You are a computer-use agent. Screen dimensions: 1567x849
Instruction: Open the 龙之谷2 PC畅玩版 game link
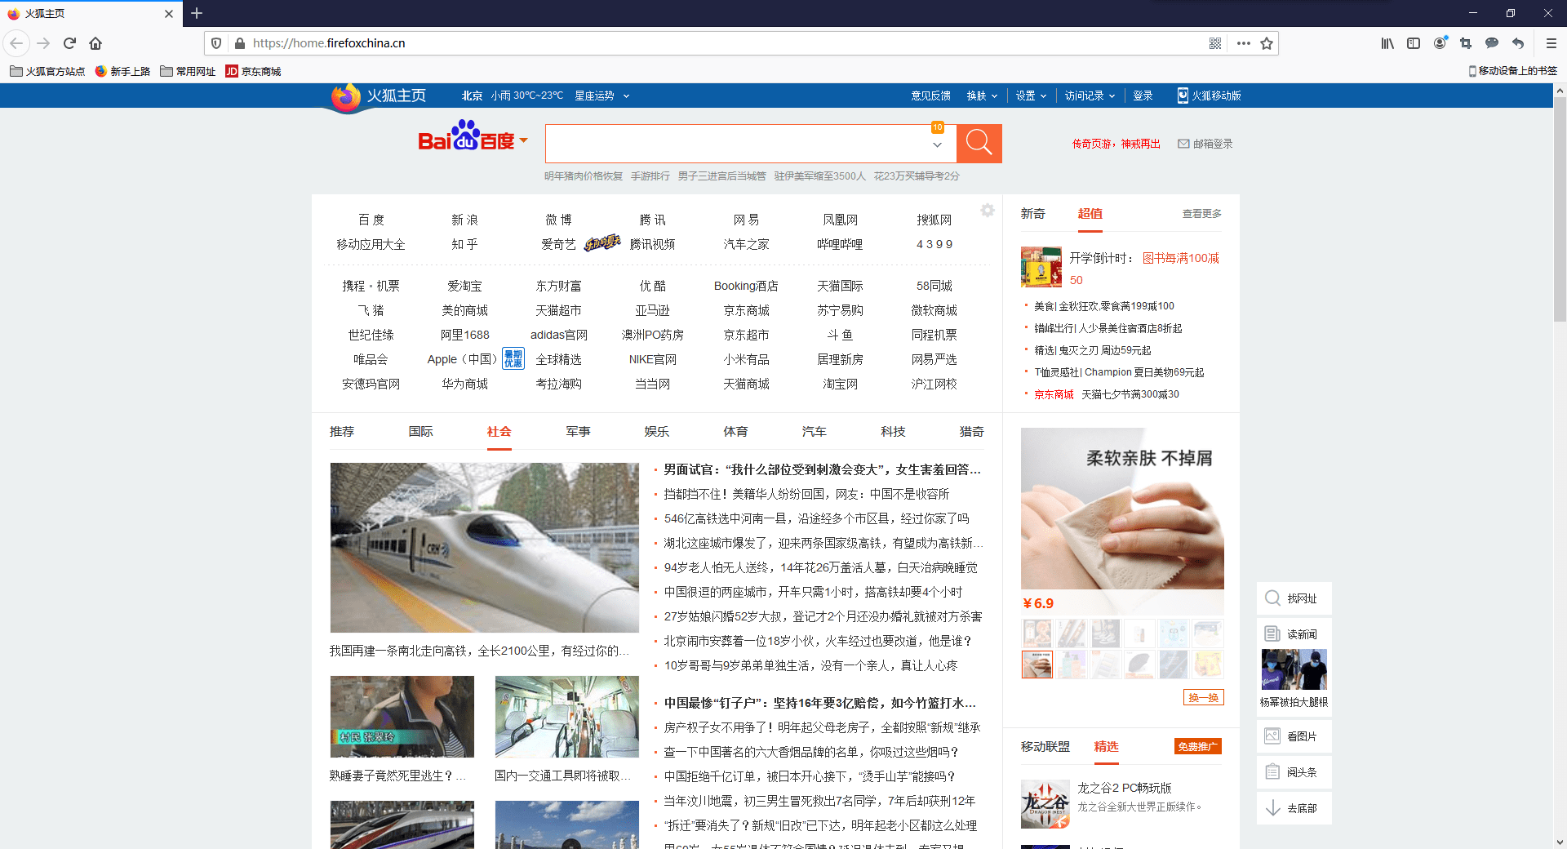point(1125,788)
